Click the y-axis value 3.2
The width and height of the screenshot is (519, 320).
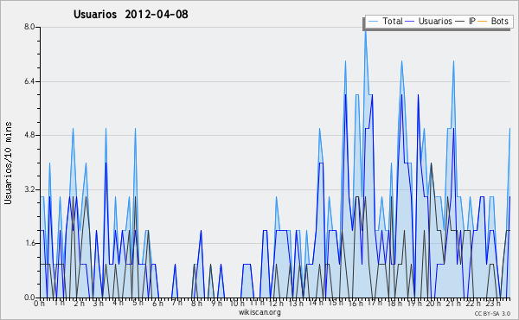pyautogui.click(x=29, y=189)
